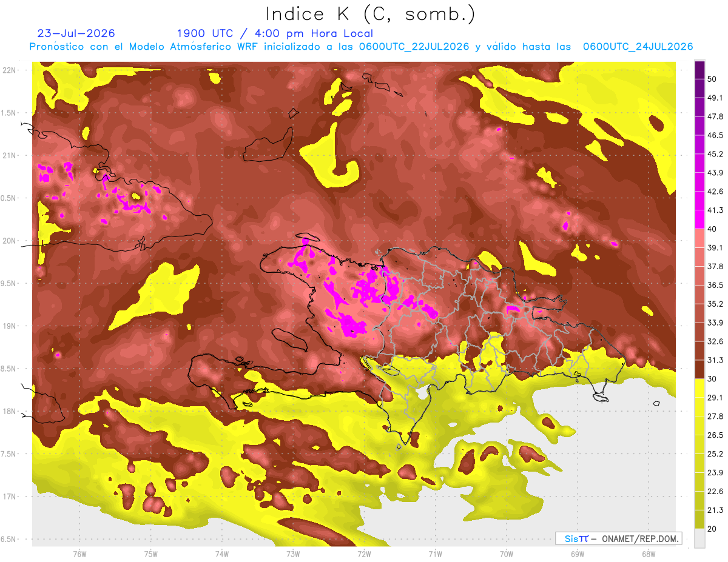Pick the yellow colorbar segment between 29.1 and 30

(699, 388)
